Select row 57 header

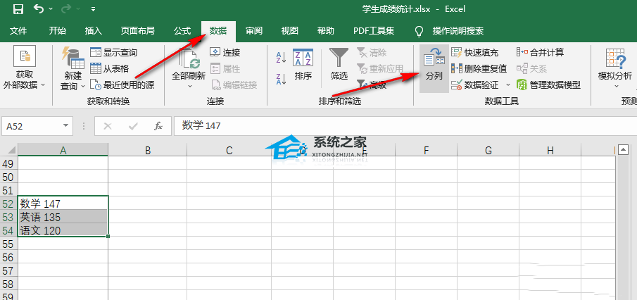[x=8, y=270]
